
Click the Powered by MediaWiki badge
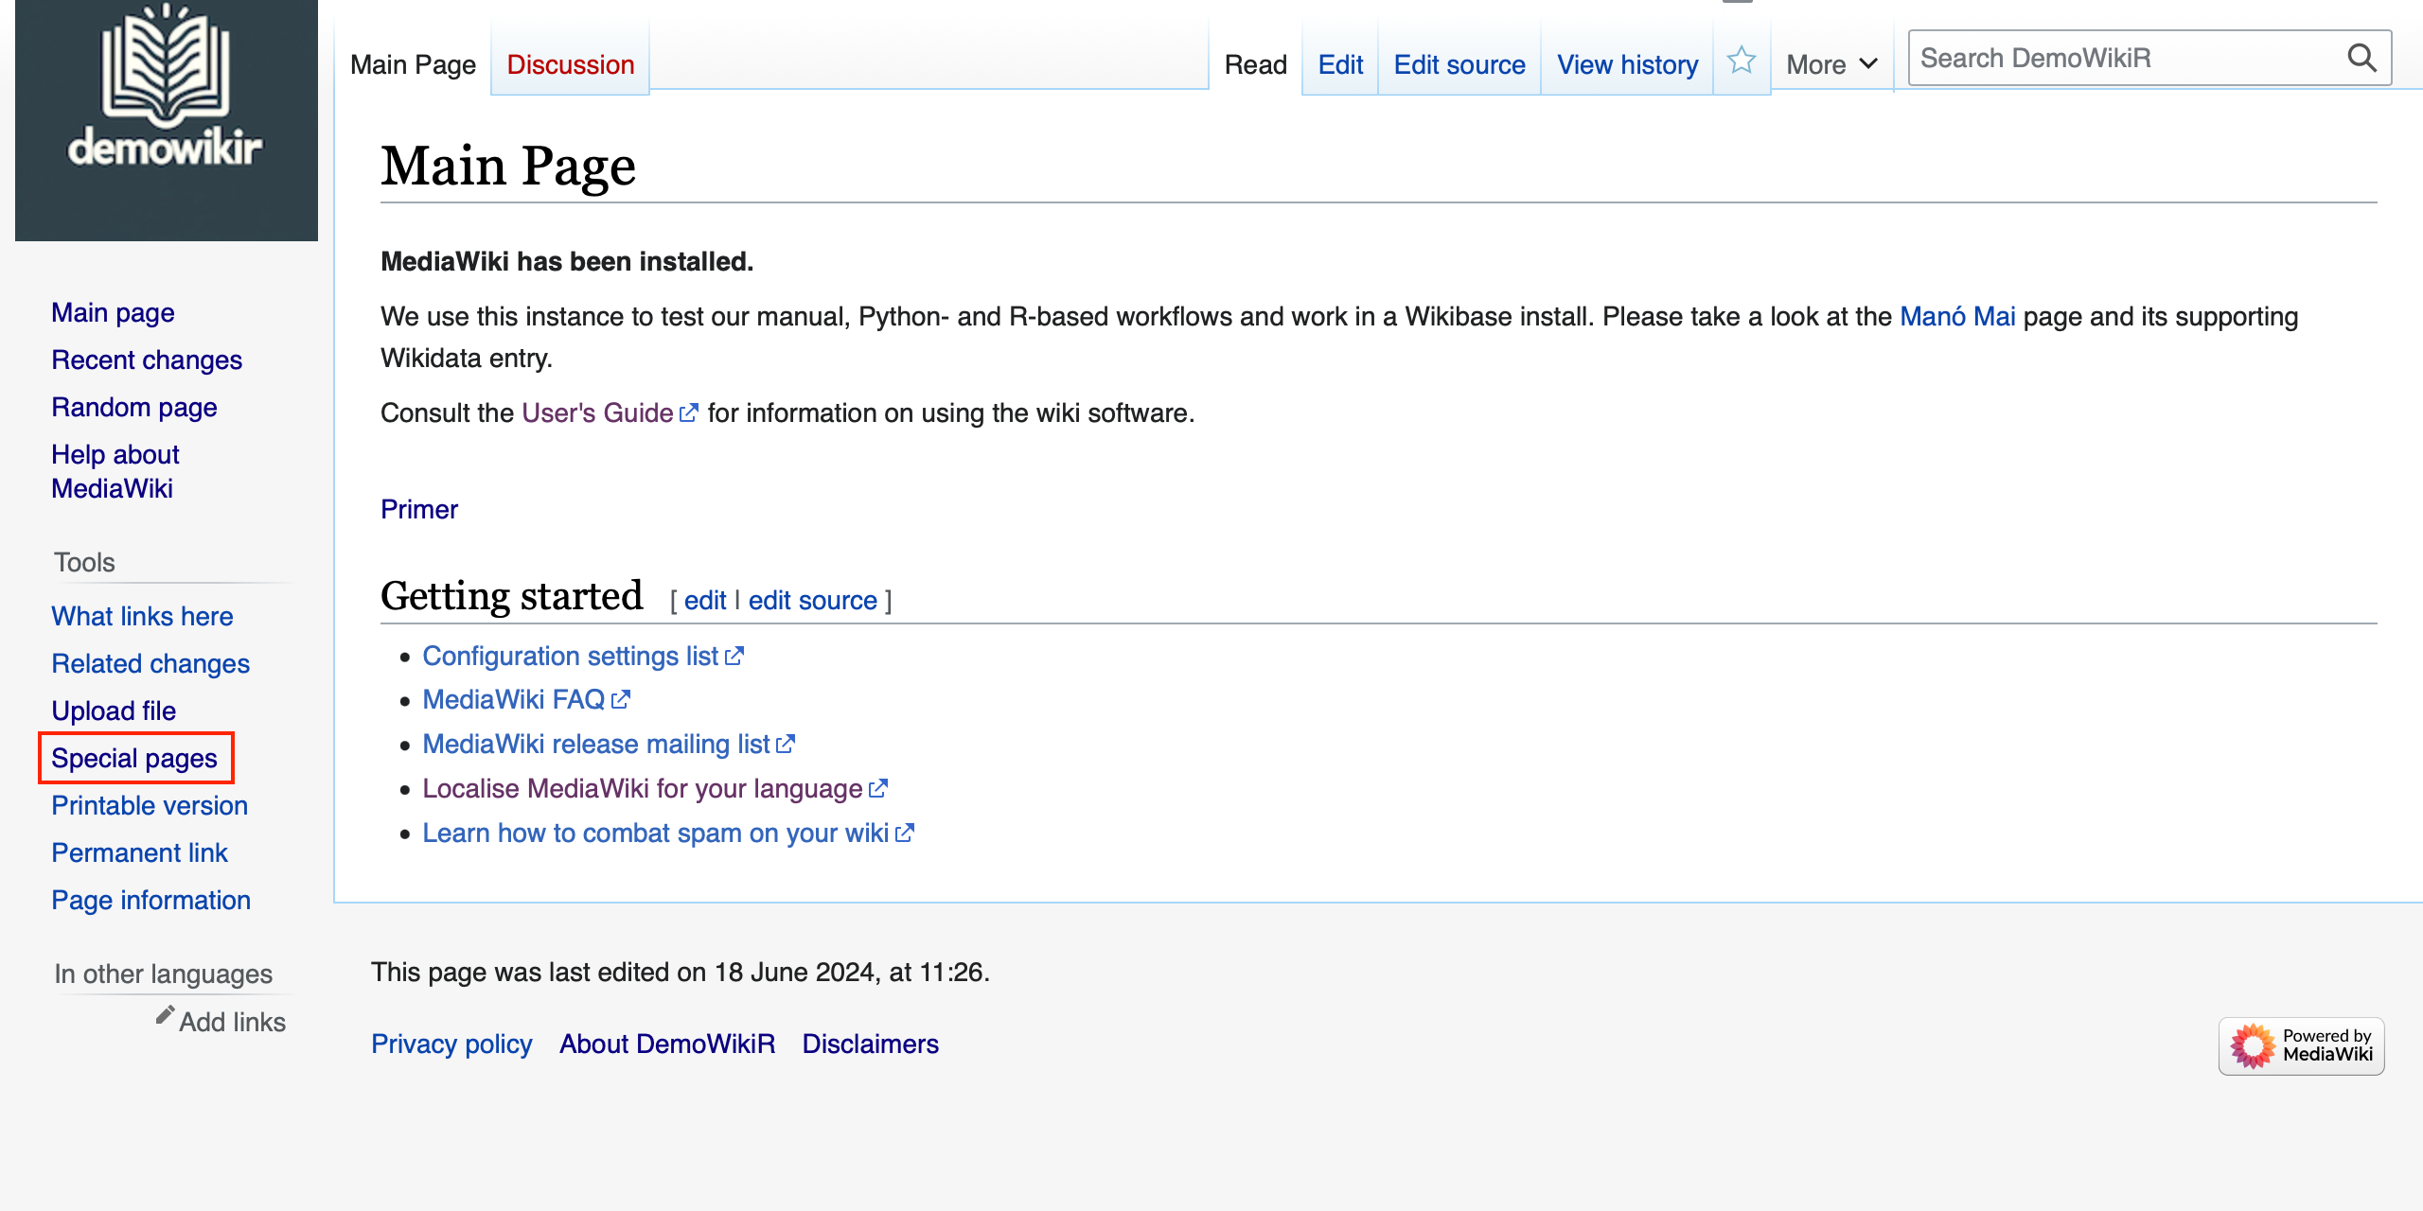coord(2301,1045)
